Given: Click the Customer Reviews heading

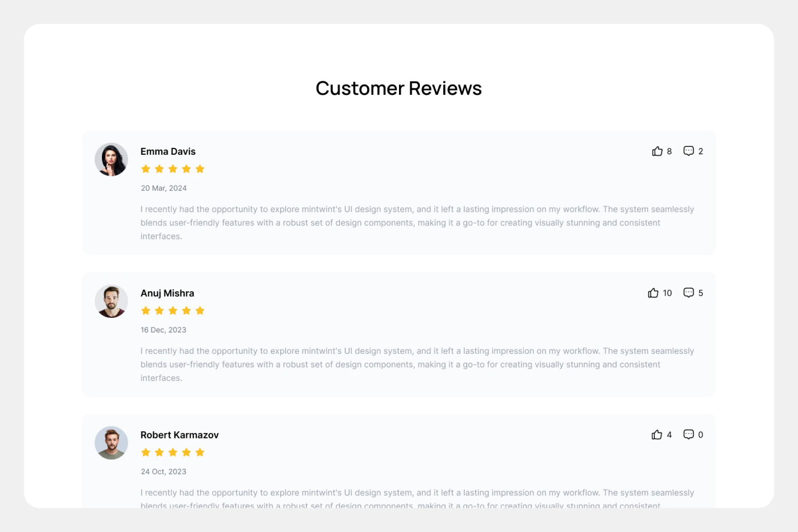Looking at the screenshot, I should click(399, 88).
